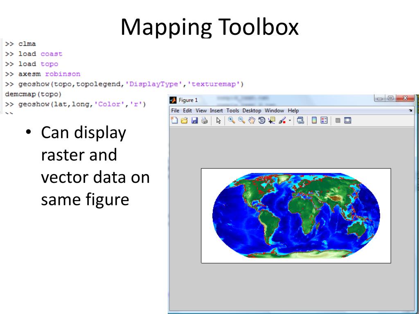Click the 'load topo' command line
Image resolution: width=419 pixels, height=314 pixels.
click(32, 64)
